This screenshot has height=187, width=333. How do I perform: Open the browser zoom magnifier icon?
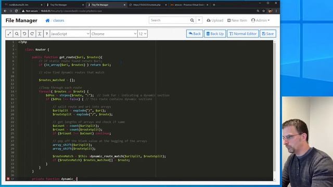click(258, 11)
